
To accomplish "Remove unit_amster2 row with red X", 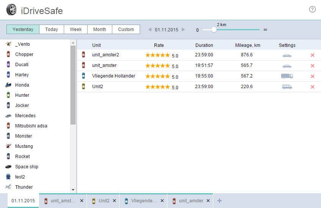I will pyautogui.click(x=313, y=55).
